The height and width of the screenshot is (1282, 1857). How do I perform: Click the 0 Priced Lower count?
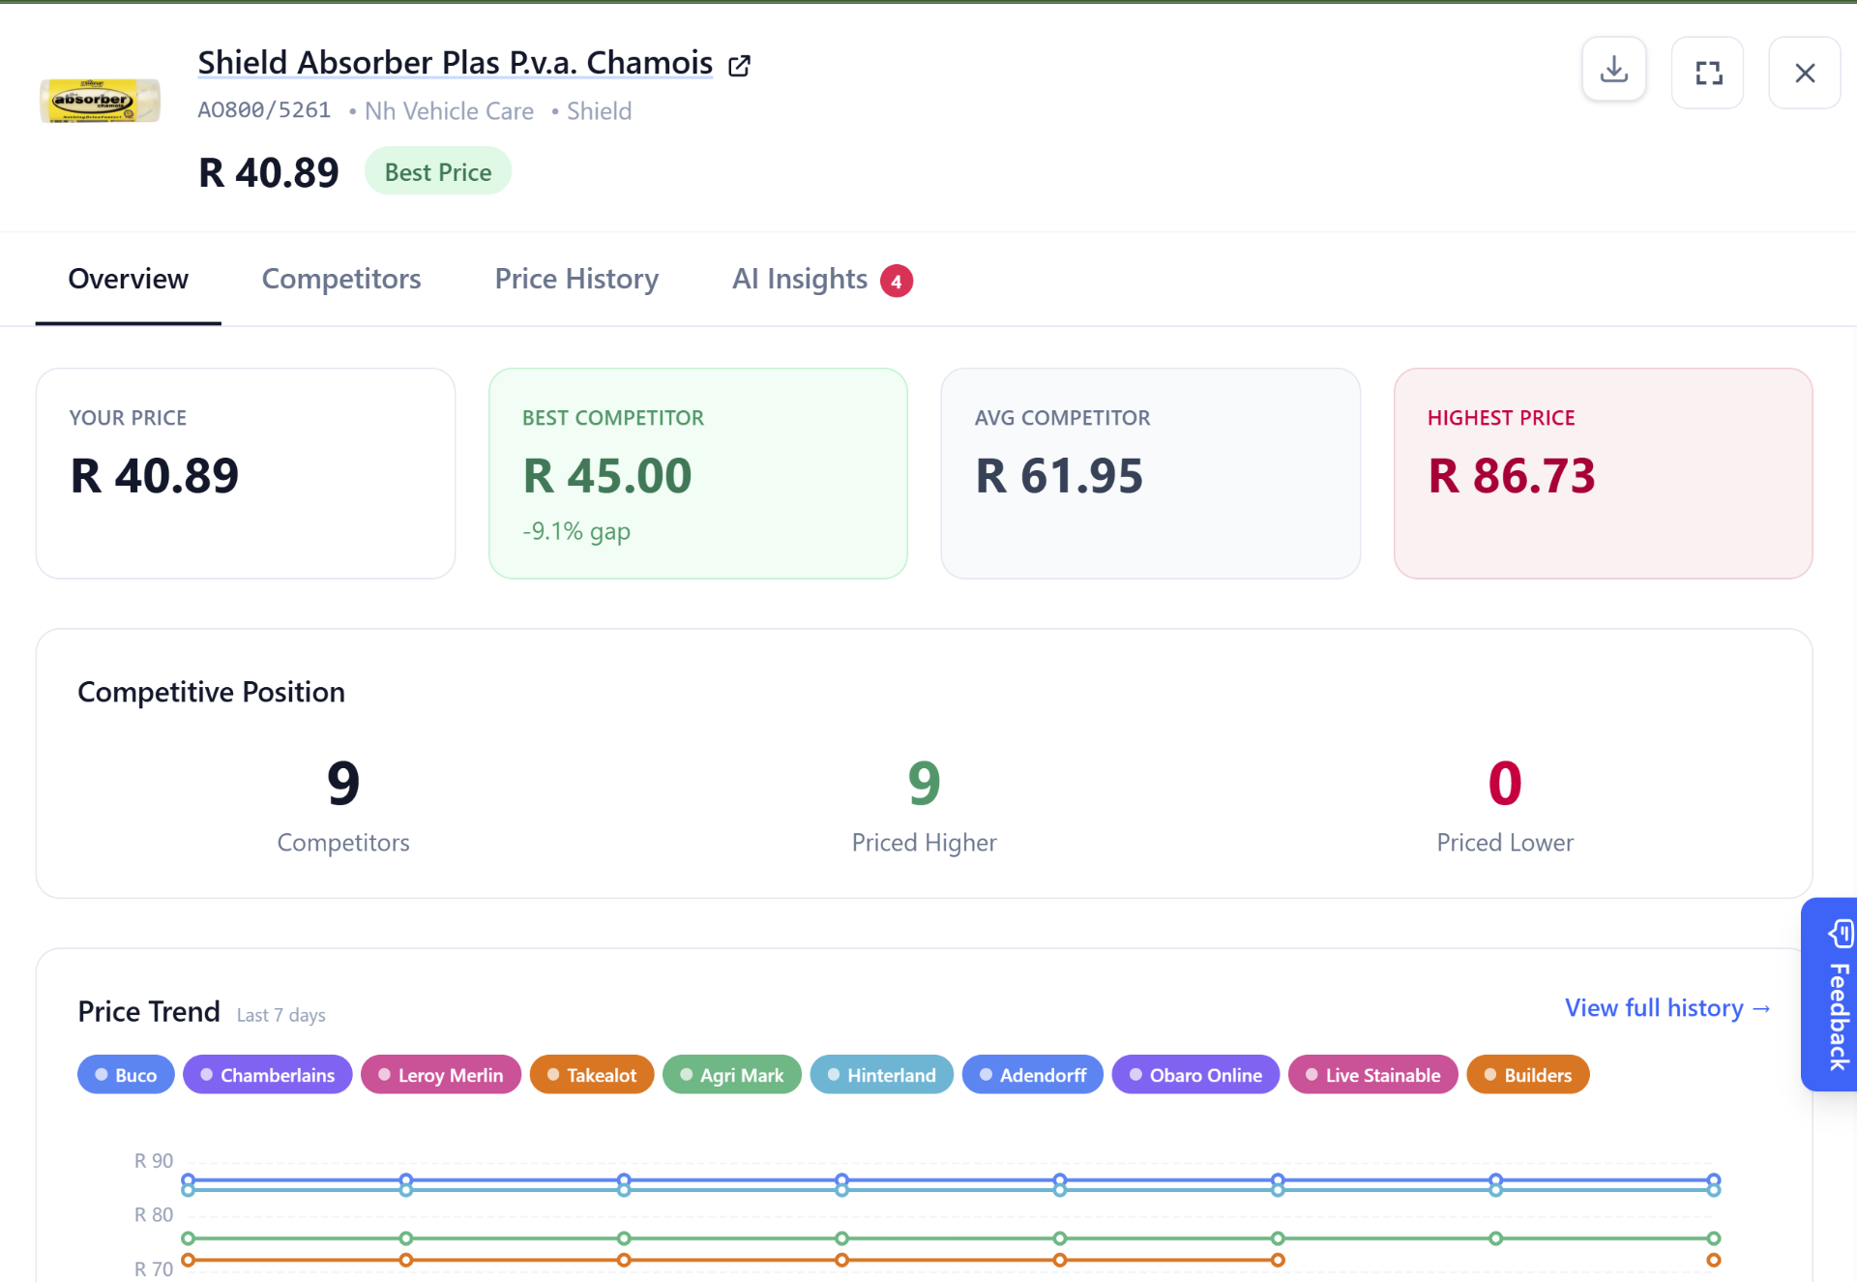(x=1505, y=783)
